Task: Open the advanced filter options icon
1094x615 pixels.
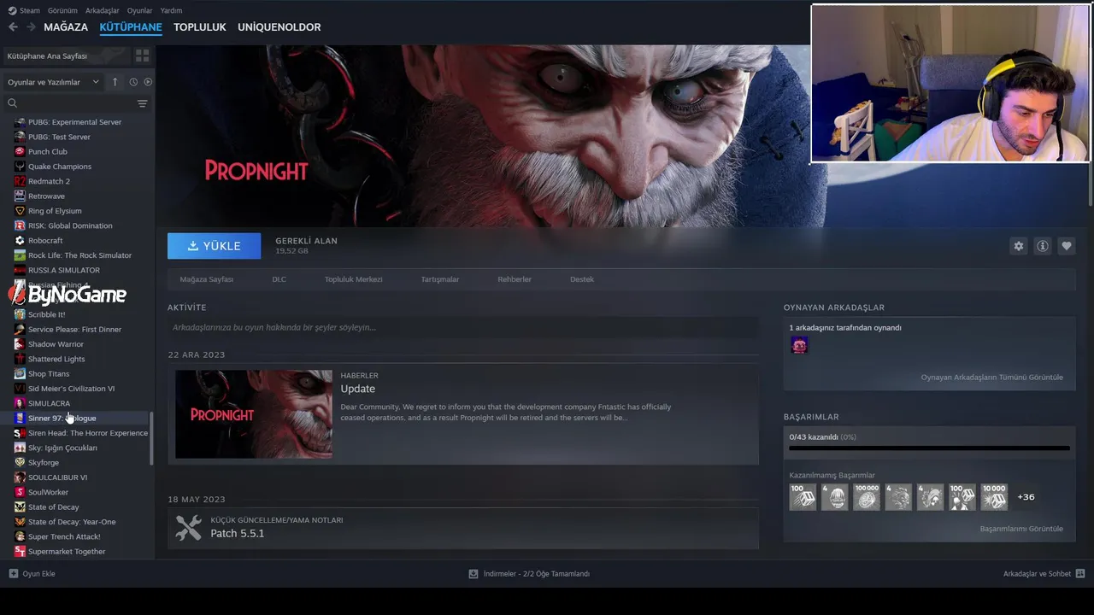Action: pos(142,103)
